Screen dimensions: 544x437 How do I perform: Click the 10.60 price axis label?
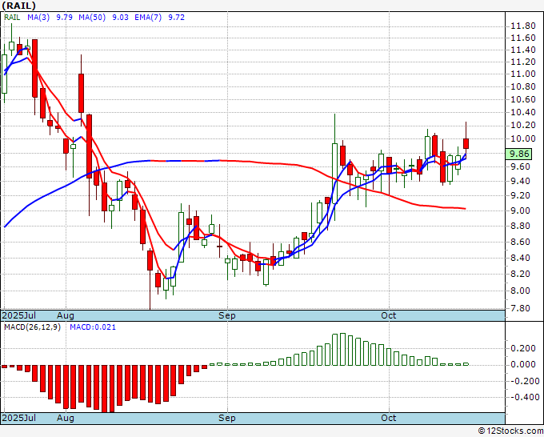(523, 99)
